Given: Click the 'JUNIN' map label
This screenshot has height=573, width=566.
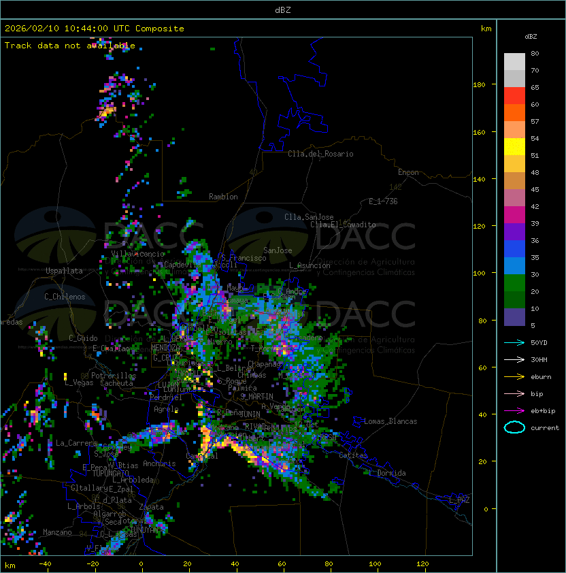Looking at the screenshot, I should coord(250,414).
